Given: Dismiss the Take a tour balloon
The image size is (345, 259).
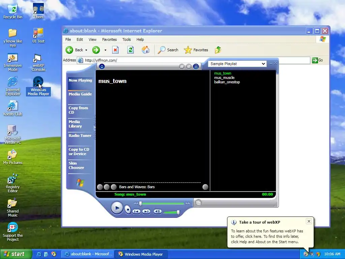Looking at the screenshot, I should point(309,221).
